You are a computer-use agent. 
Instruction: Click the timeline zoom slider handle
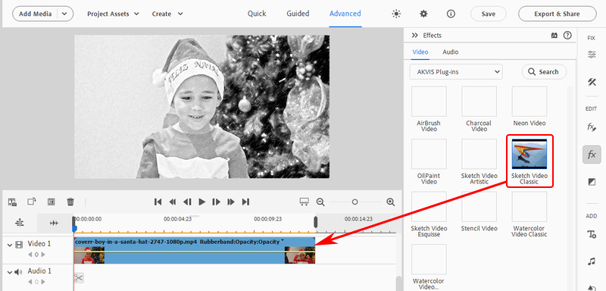(x=355, y=202)
